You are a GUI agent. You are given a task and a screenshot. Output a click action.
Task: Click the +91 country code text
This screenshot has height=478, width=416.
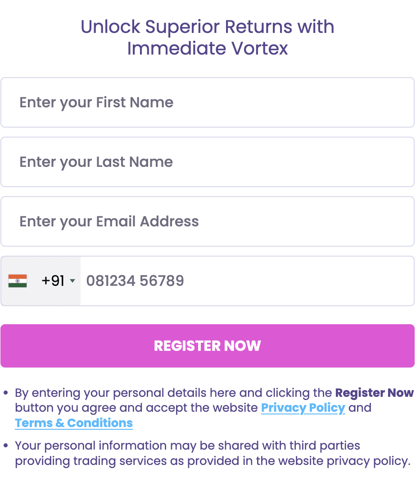pyautogui.click(x=53, y=281)
